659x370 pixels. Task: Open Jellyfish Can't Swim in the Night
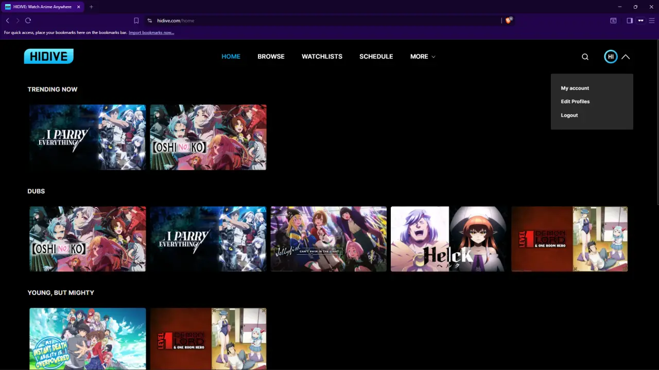(328, 239)
